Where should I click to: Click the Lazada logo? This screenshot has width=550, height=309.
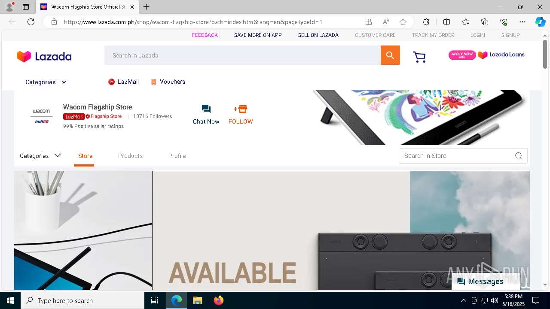pos(44,56)
